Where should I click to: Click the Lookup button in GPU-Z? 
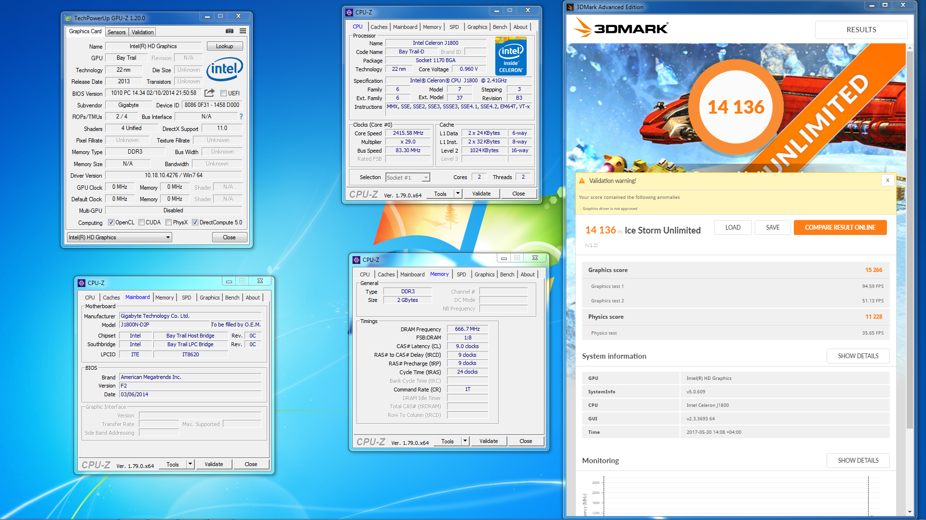pyautogui.click(x=224, y=46)
